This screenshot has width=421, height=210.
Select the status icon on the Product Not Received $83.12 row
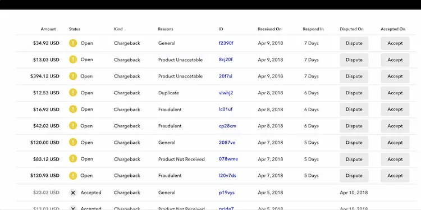pyautogui.click(x=73, y=159)
